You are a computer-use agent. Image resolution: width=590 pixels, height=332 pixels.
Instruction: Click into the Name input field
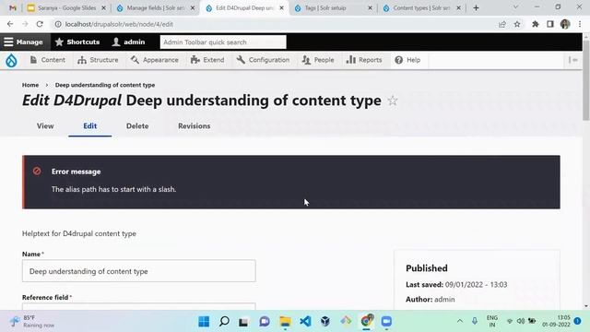pyautogui.click(x=139, y=271)
